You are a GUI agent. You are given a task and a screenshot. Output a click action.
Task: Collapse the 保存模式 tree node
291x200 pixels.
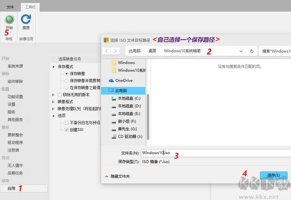(54, 67)
